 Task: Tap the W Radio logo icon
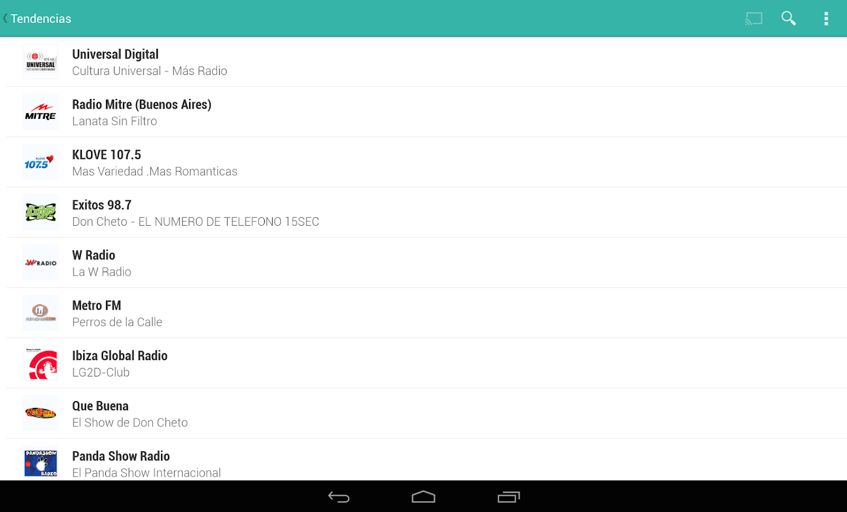[x=41, y=263]
